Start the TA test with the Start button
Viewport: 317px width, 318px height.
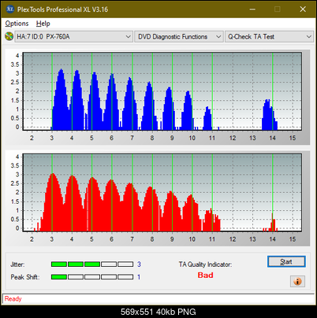286,261
